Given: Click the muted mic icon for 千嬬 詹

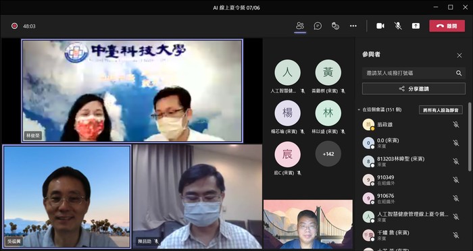Looking at the screenshot, I should click(x=456, y=235).
